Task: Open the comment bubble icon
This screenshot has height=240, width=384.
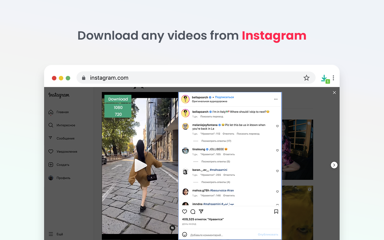Action: pyautogui.click(x=193, y=211)
